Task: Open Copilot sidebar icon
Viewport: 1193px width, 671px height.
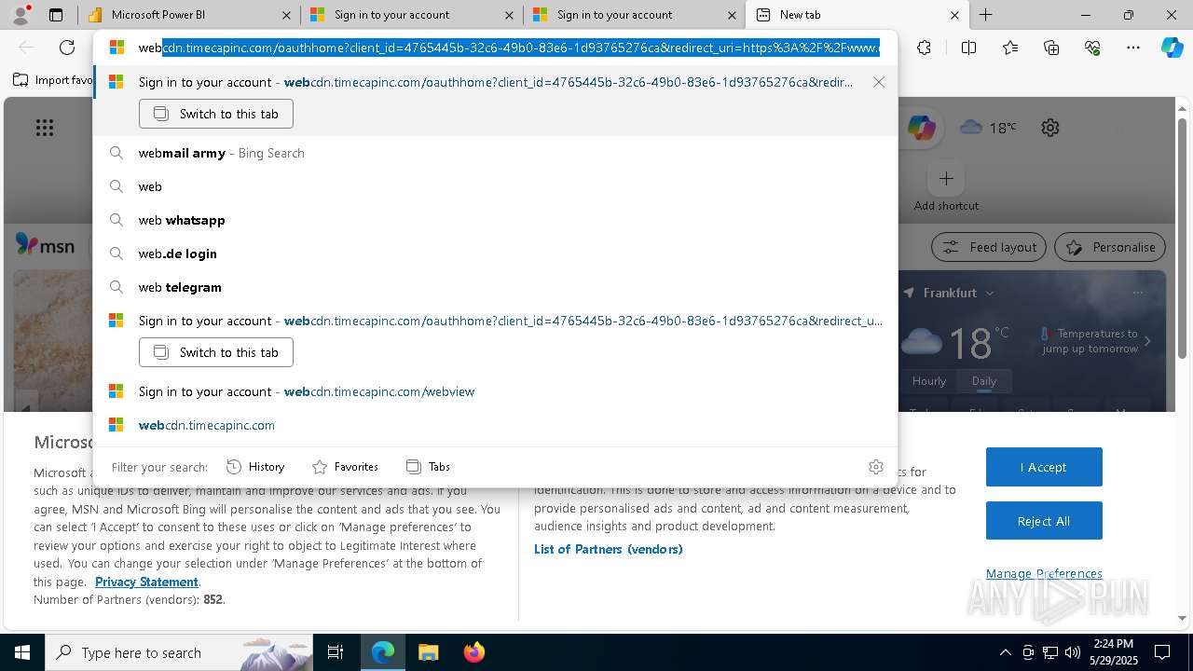Action: (x=1172, y=48)
